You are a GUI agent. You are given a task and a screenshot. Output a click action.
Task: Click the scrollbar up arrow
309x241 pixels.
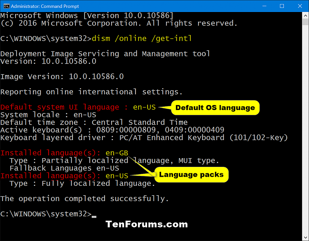pos(305,15)
